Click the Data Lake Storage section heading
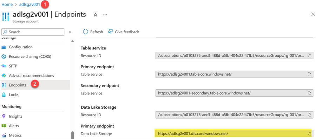Viewport: 316px width, 139px height. point(99,107)
